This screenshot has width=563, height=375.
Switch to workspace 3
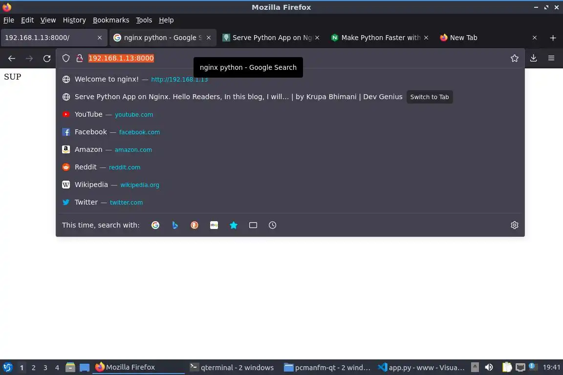(x=45, y=368)
